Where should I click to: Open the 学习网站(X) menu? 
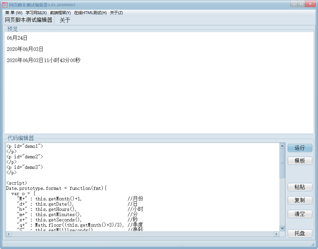coord(36,13)
